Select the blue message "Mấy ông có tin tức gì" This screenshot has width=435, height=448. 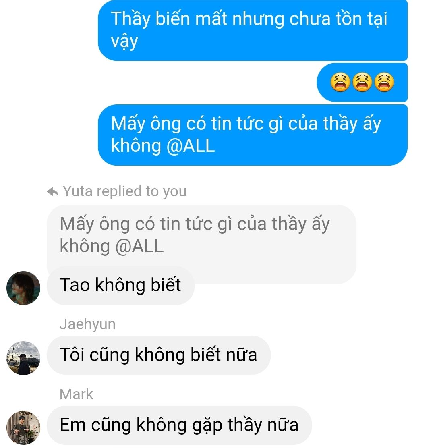coord(253,135)
